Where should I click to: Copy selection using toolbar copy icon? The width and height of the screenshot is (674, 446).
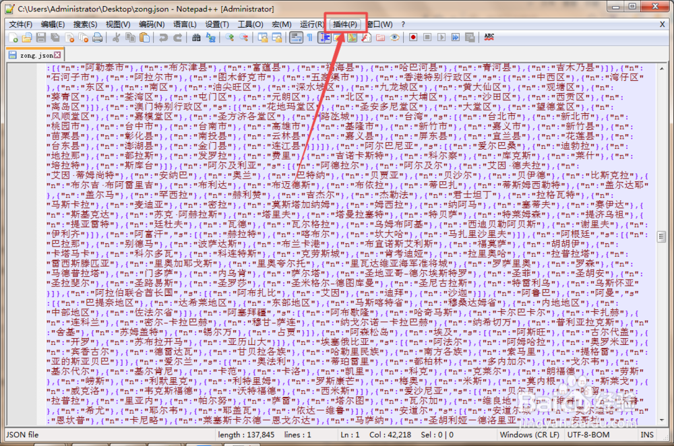[x=130, y=38]
